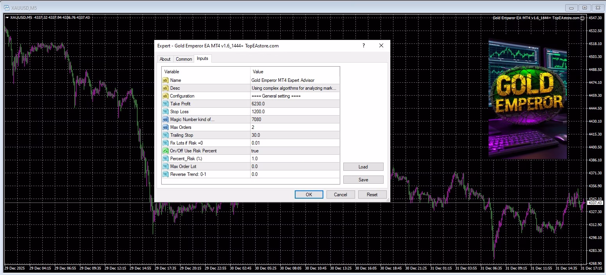Open the XAUUSD,M5 chart symbol dropdown arrow
606x275 pixels.
pyautogui.click(x=7, y=17)
